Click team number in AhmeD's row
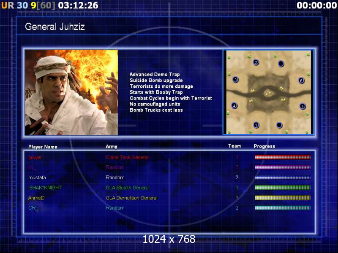 coord(237,198)
